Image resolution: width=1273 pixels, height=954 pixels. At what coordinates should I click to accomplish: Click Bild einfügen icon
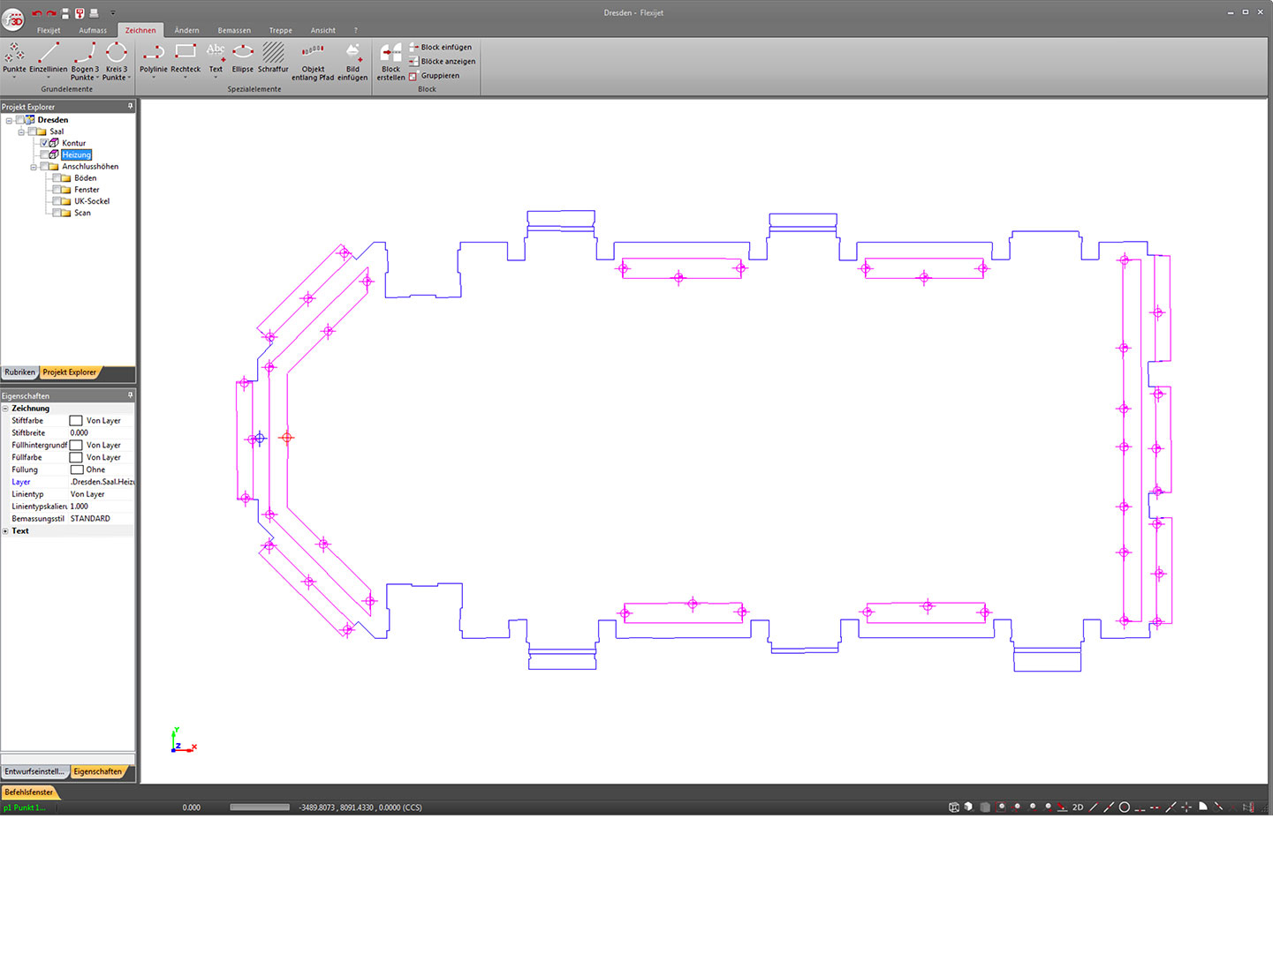click(352, 56)
